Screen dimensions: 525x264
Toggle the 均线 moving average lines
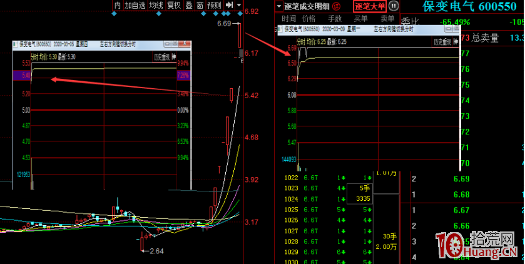coord(156,5)
